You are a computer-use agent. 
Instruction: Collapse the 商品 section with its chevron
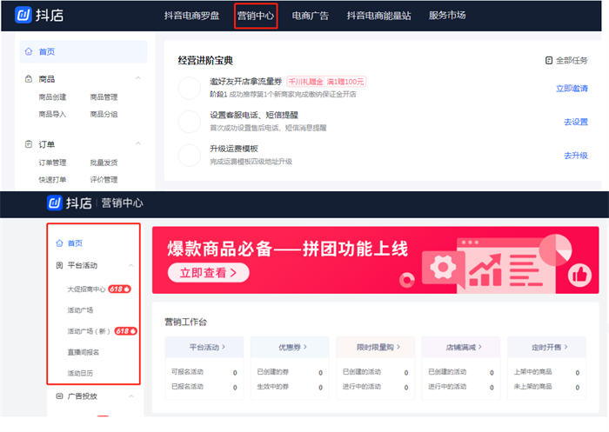point(137,78)
